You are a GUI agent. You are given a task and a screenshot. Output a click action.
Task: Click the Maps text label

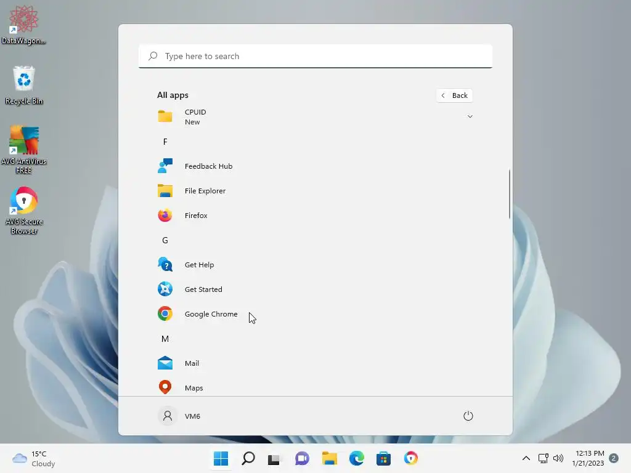193,388
